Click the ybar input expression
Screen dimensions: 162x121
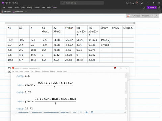tap(50, 101)
